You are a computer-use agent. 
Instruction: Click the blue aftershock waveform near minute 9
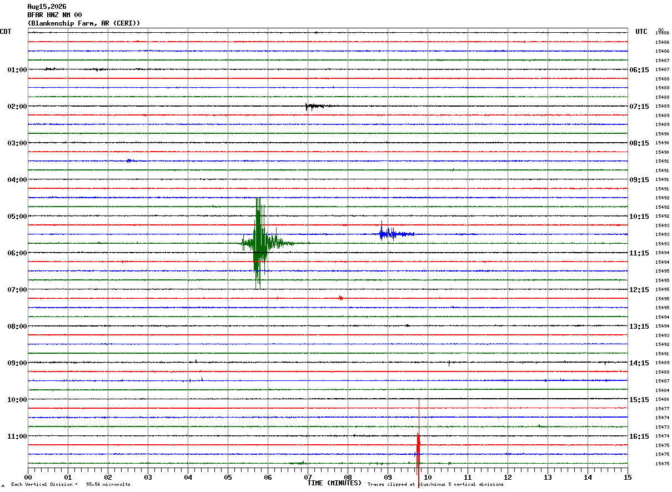[x=397, y=234]
